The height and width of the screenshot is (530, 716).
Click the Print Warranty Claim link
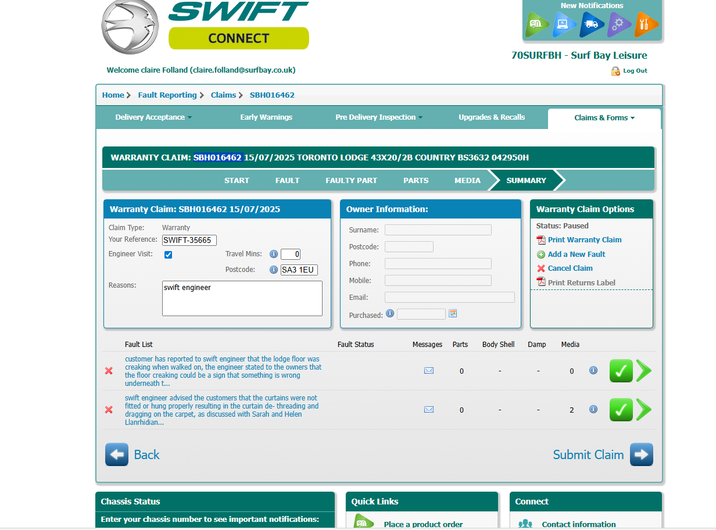pyautogui.click(x=585, y=240)
